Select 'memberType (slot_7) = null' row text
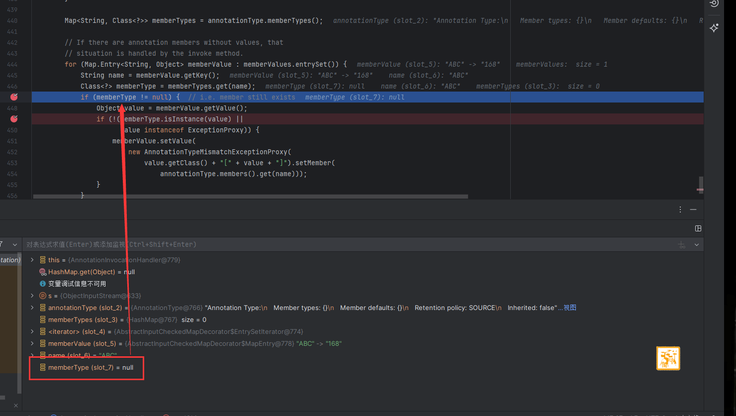The image size is (736, 416). coord(91,367)
